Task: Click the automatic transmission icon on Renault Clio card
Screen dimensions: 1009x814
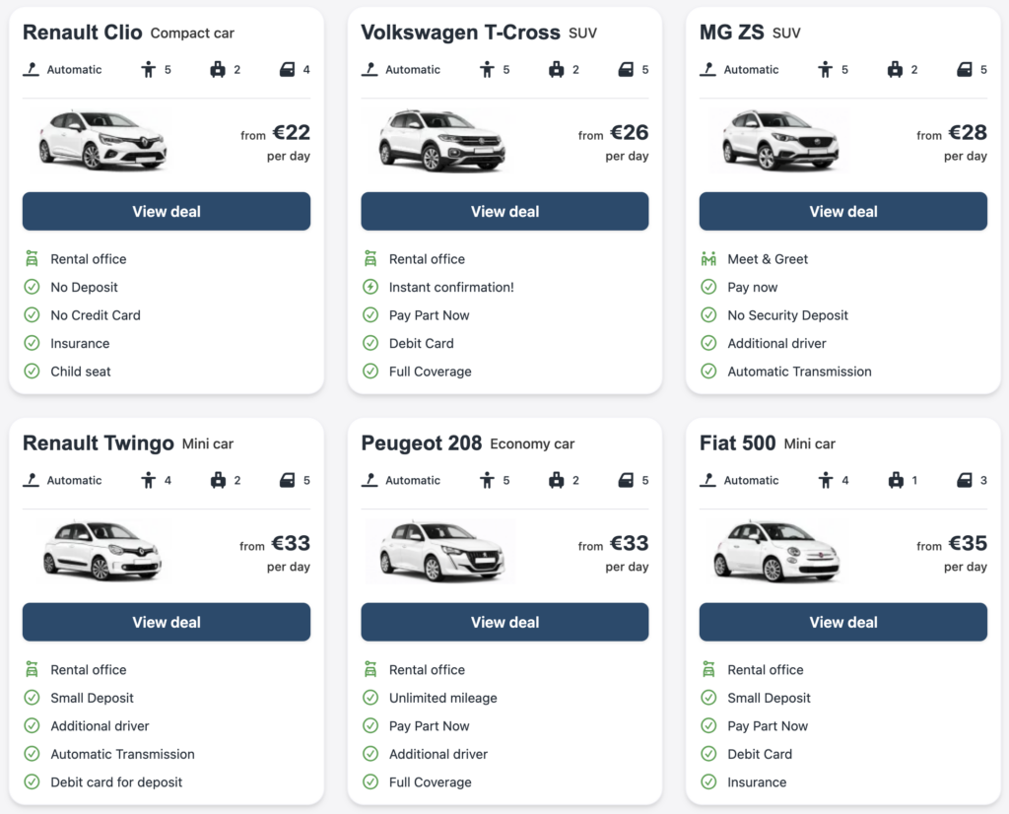Action: click(30, 70)
